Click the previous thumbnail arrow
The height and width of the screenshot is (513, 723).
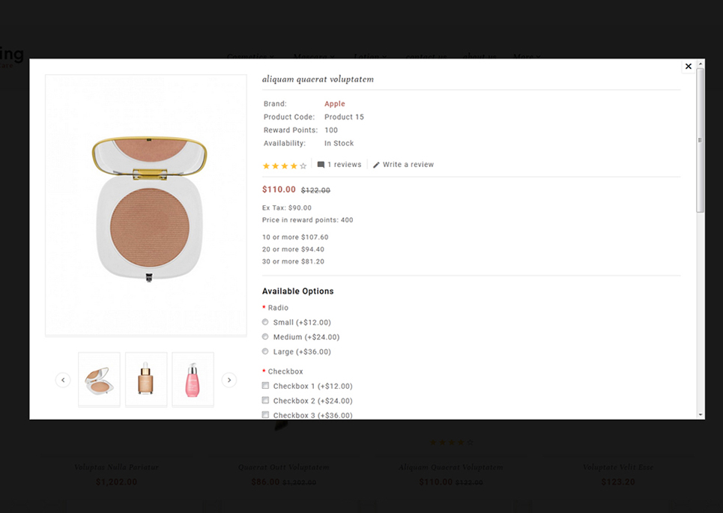63,380
